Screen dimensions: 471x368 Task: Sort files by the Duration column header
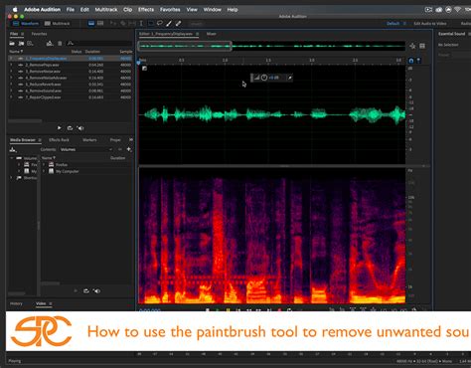click(x=92, y=52)
